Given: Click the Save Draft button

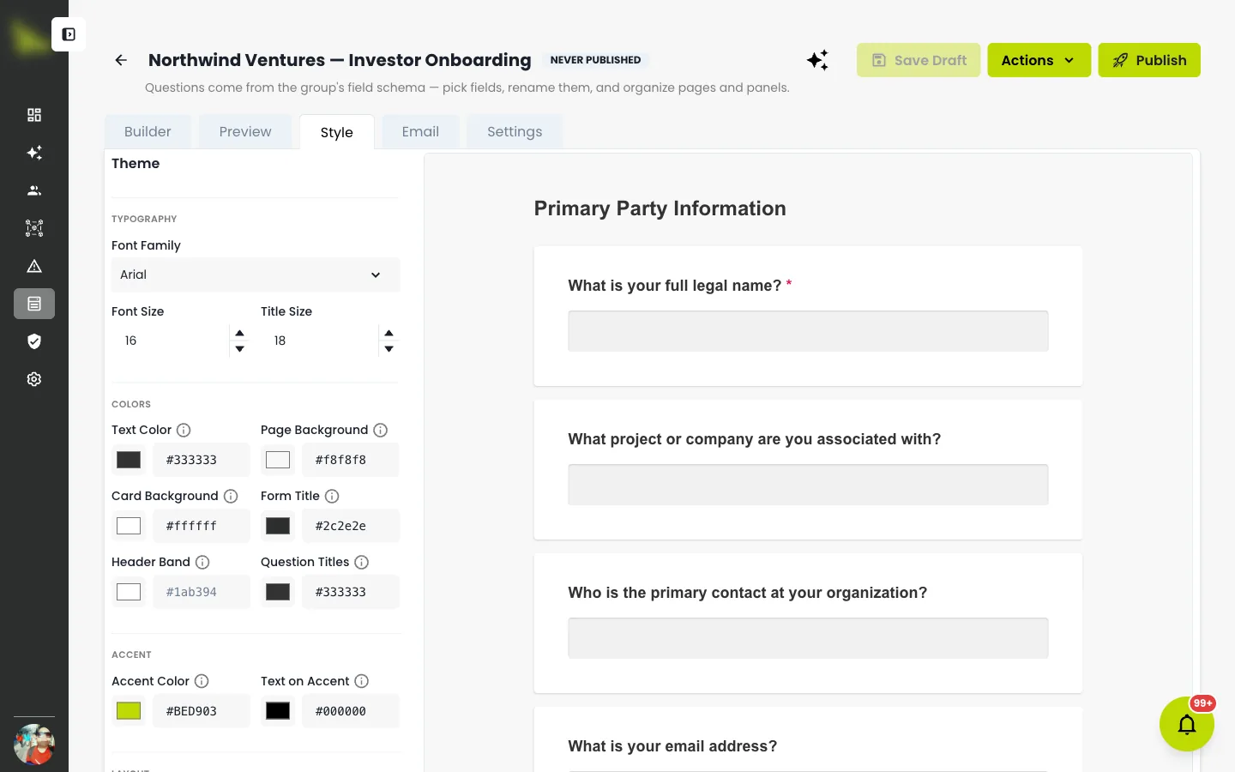Looking at the screenshot, I should pyautogui.click(x=919, y=60).
